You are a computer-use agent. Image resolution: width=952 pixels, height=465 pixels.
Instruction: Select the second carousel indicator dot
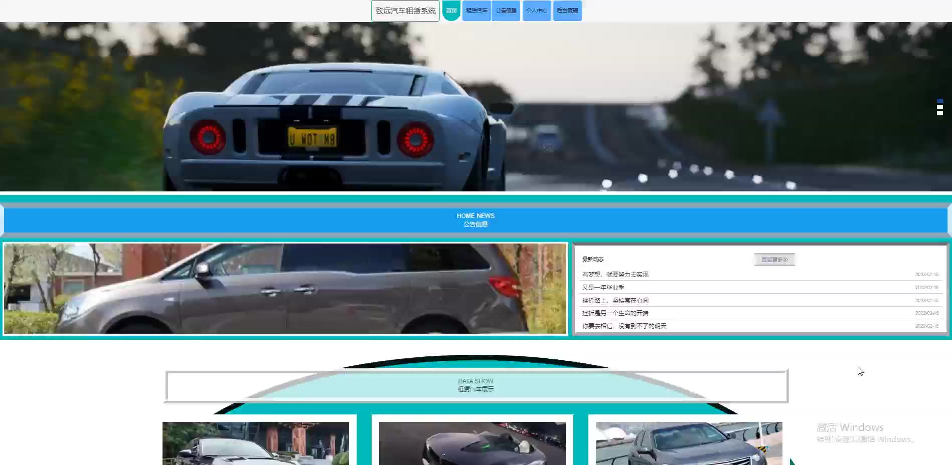(x=940, y=107)
